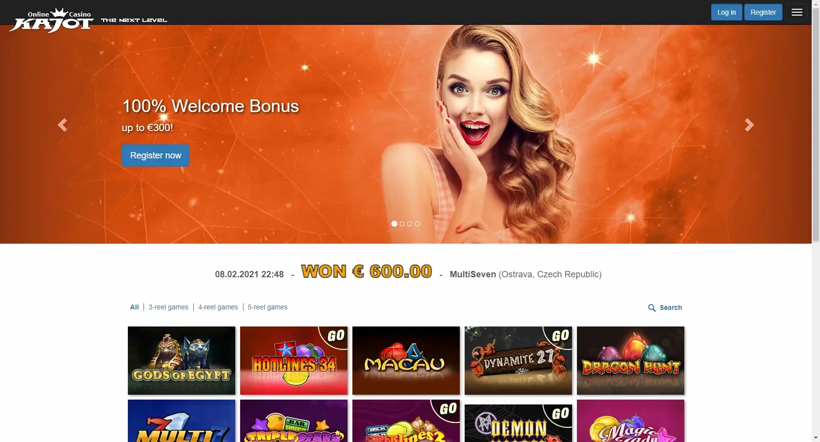Click the page vertical scrollbar
The height and width of the screenshot is (442, 820).
(x=816, y=122)
